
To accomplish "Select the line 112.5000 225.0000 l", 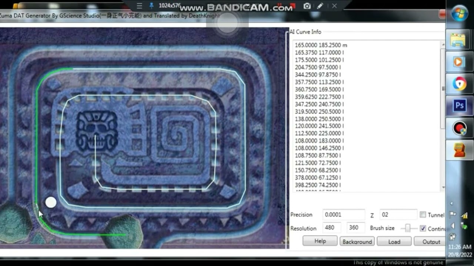I will coord(319,133).
